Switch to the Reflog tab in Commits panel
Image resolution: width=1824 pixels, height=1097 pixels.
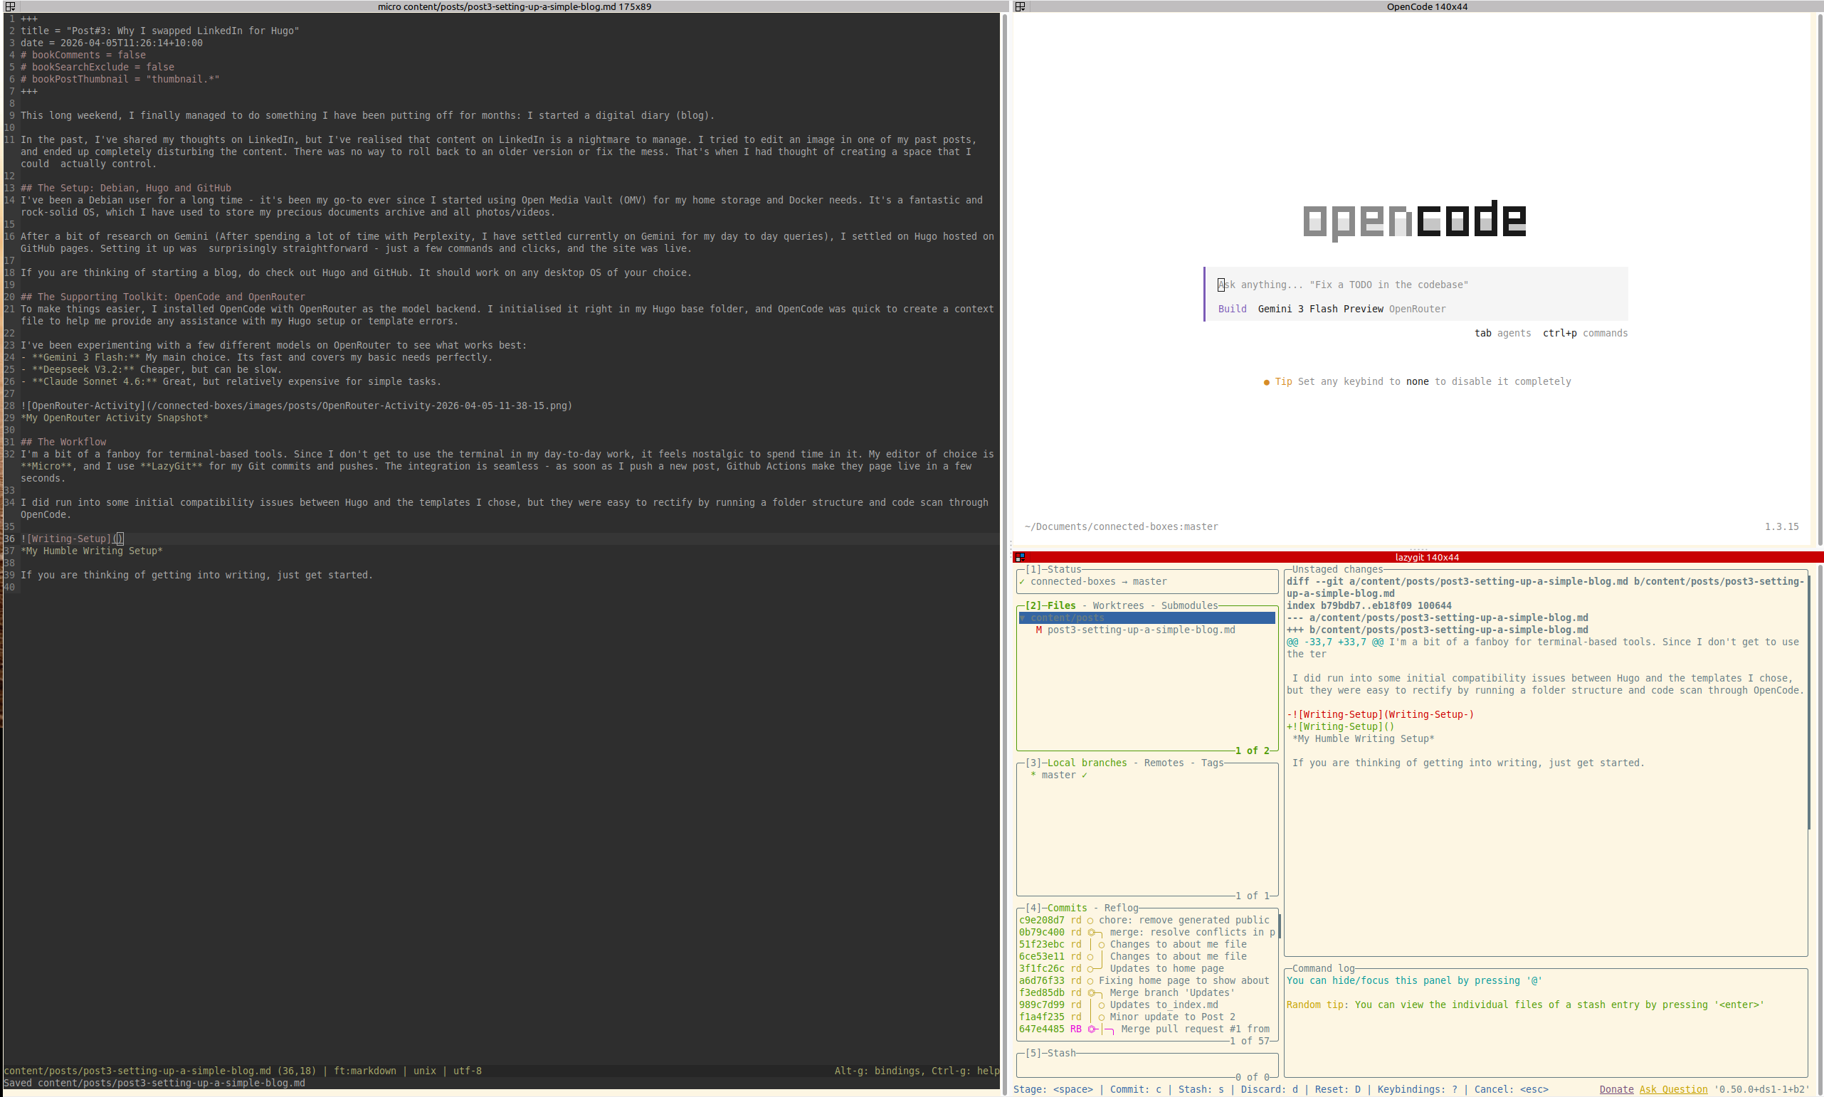pos(1121,907)
